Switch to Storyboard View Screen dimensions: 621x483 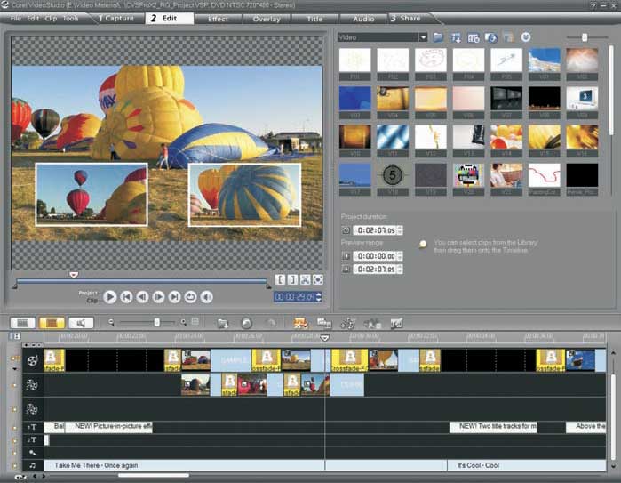coord(23,323)
